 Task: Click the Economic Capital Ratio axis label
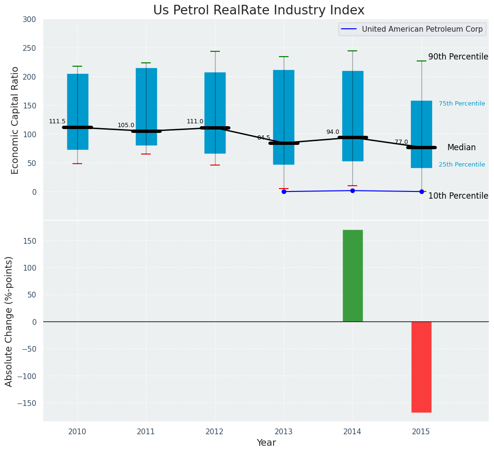[x=15, y=120]
